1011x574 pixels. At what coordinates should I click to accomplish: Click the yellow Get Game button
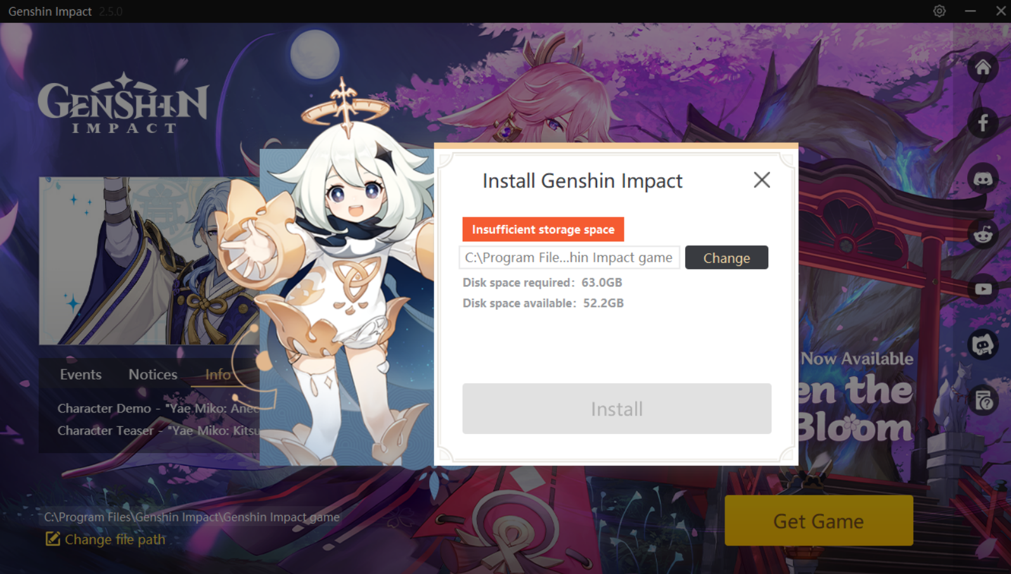point(818,521)
